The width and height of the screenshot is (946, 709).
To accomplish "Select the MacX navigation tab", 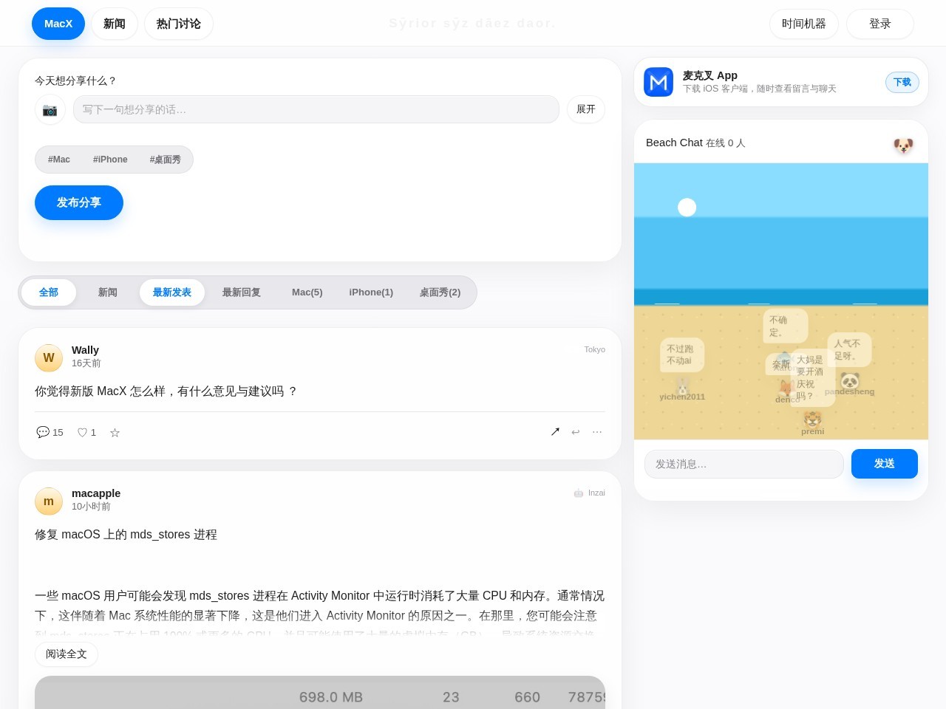I will tap(58, 24).
